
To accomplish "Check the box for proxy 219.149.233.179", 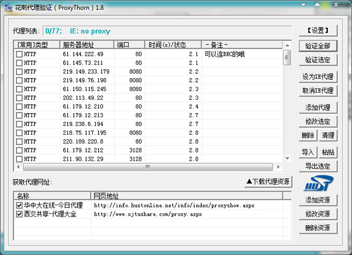I will 19,72.
